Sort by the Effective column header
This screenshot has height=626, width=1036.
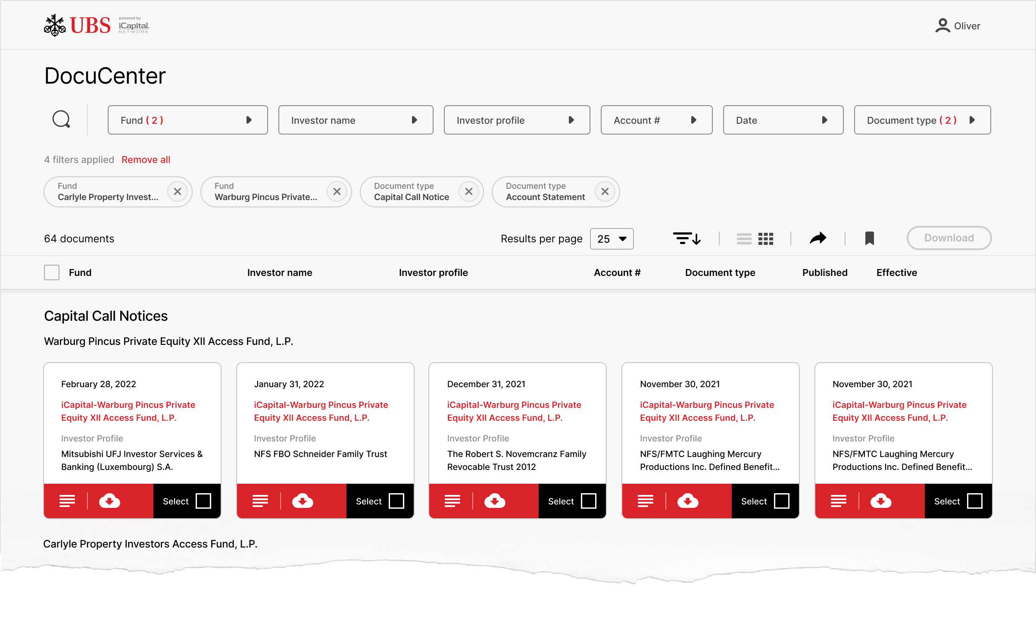pos(897,272)
